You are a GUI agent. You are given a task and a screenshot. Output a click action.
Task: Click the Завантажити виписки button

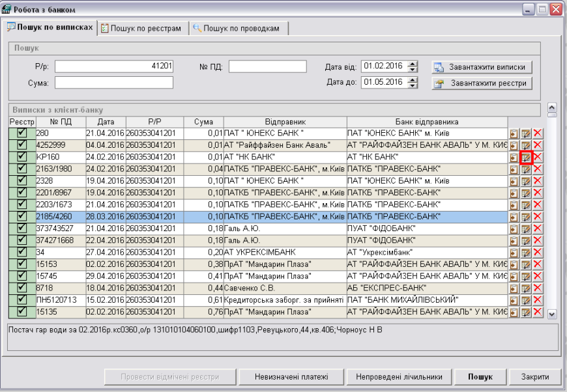[x=482, y=68]
